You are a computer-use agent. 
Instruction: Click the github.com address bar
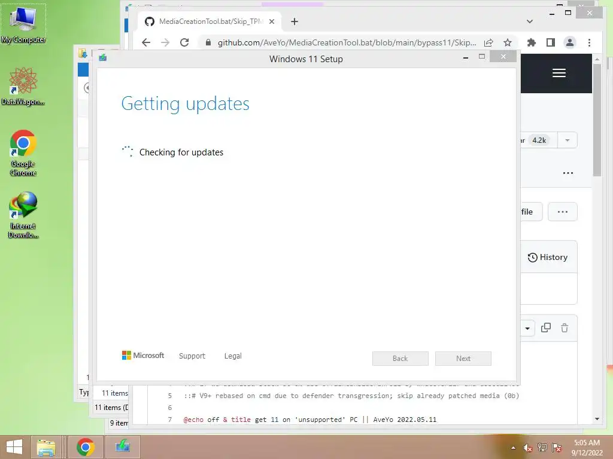[347, 42]
